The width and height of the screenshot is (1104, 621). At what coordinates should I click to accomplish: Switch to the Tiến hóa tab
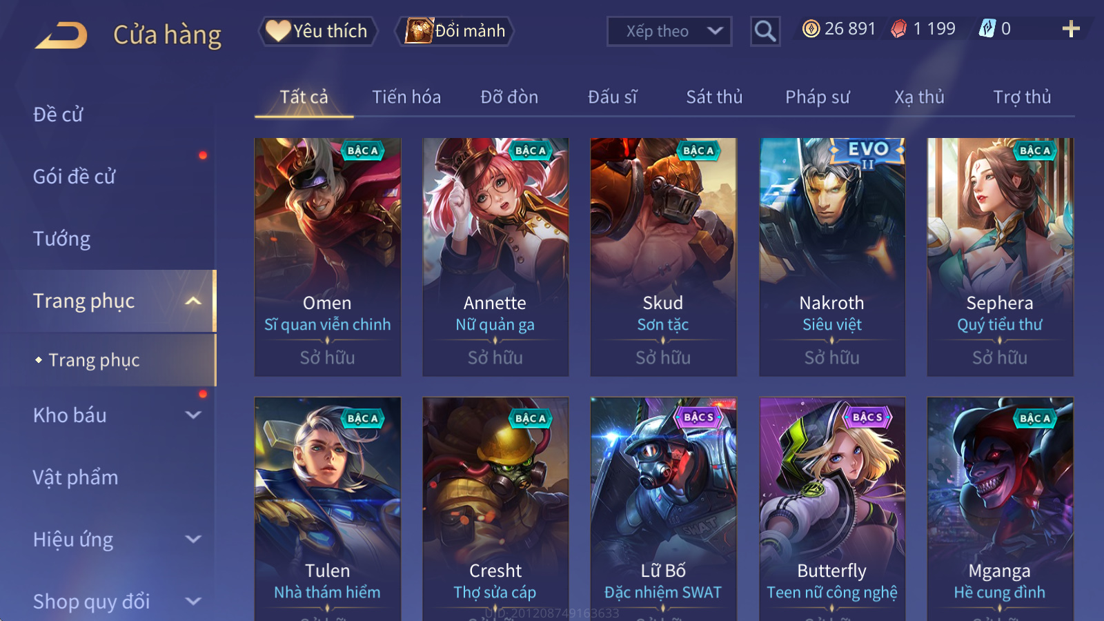click(406, 97)
